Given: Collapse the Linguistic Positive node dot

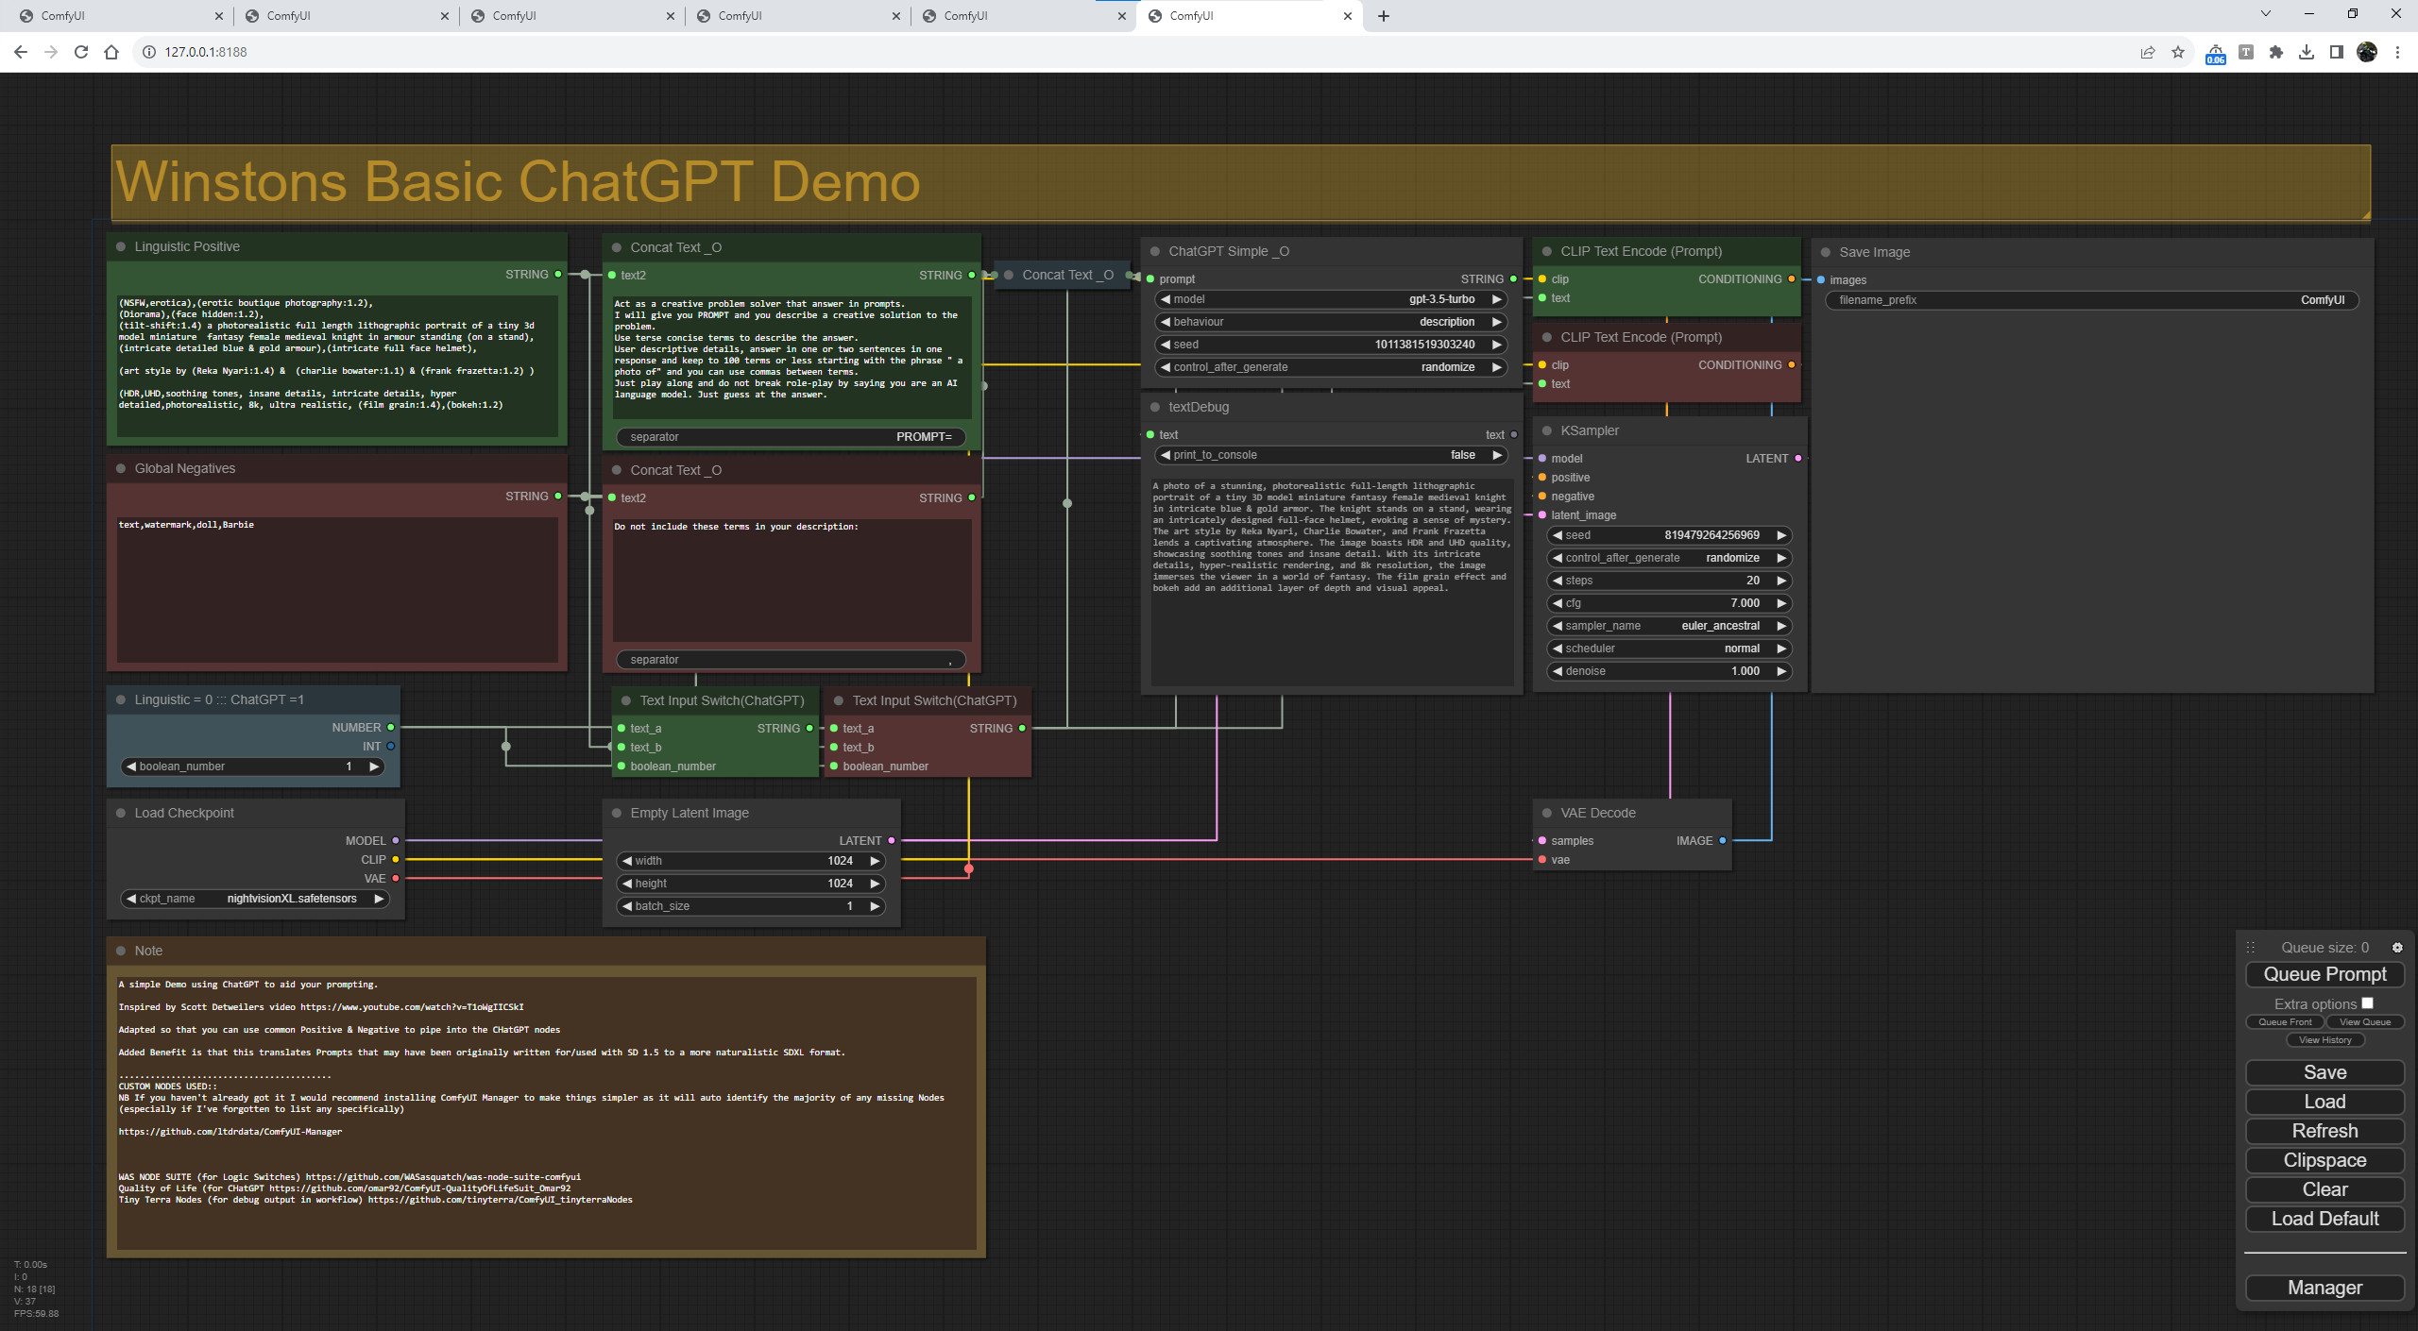Looking at the screenshot, I should (x=121, y=246).
